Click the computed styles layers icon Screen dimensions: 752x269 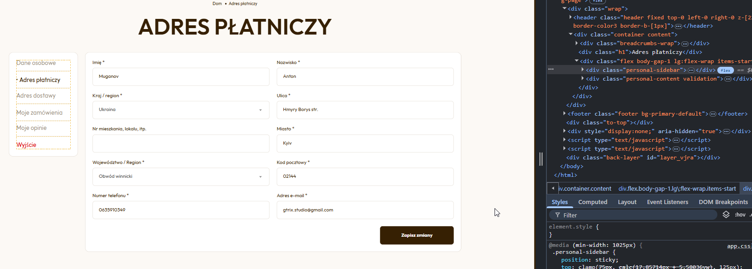pos(726,215)
